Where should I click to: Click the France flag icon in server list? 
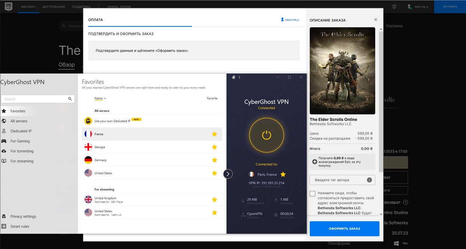point(88,134)
